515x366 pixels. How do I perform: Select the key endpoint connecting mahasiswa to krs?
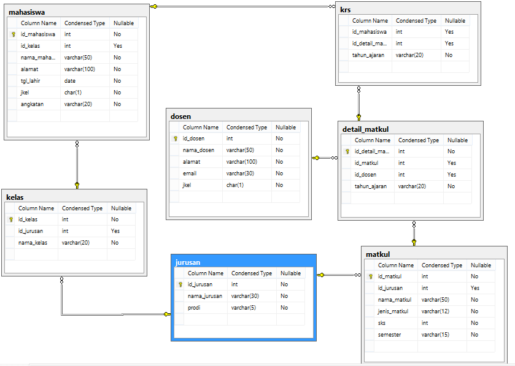(153, 6)
